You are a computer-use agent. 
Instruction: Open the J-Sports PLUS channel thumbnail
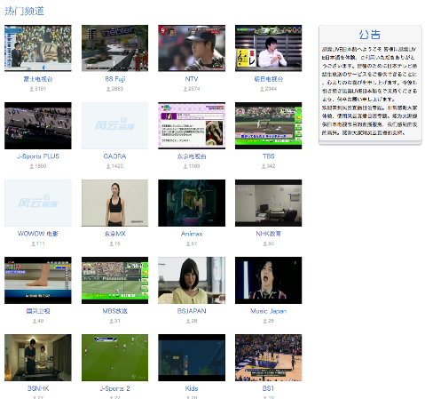38,125
